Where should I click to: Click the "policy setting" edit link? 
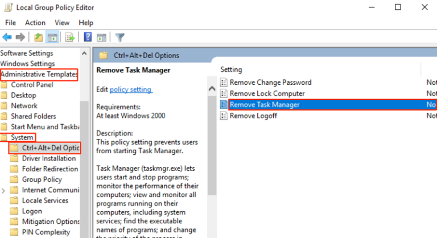(131, 89)
